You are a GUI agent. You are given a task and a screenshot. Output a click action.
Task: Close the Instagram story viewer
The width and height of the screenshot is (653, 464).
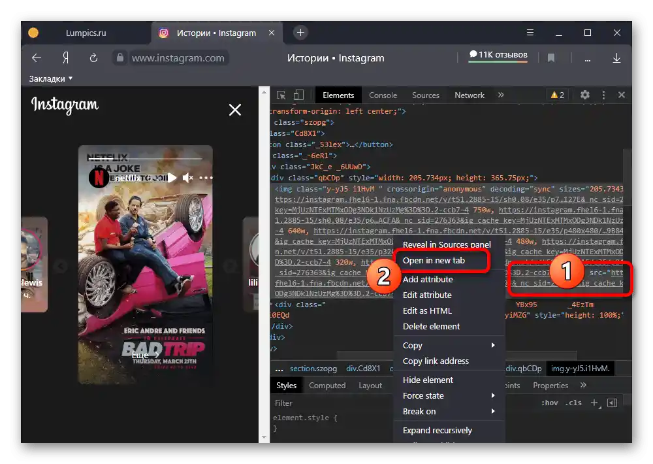tap(235, 110)
